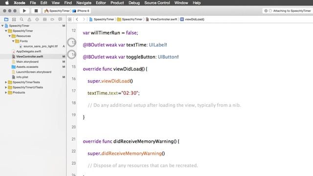The height and width of the screenshot is (176, 313).
Task: Open the Product menu
Action: (x=117, y=3)
